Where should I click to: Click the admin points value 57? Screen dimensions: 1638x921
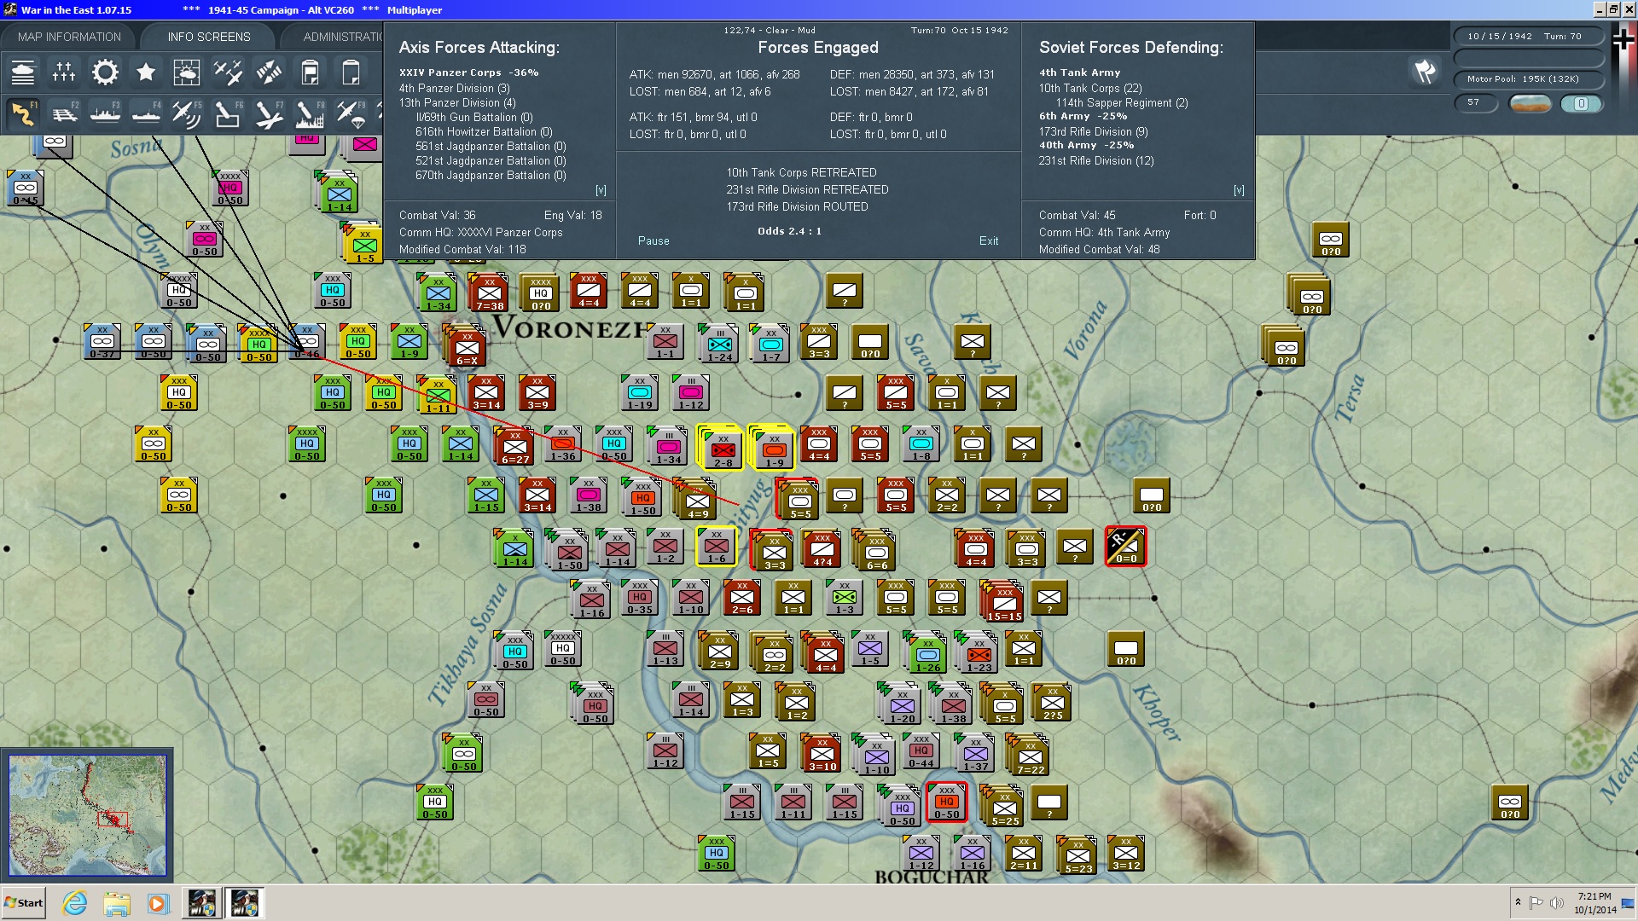pos(1477,103)
